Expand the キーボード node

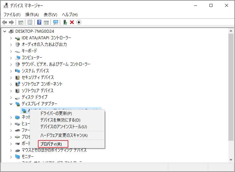(11, 51)
